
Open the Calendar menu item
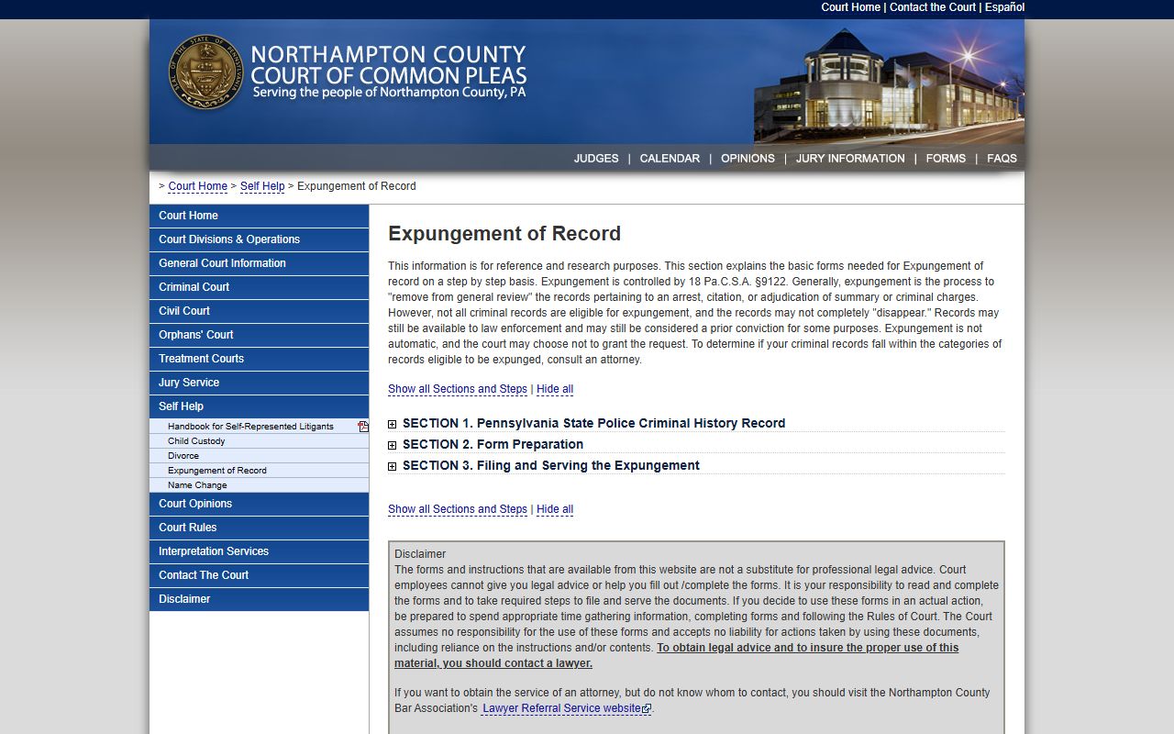click(670, 159)
